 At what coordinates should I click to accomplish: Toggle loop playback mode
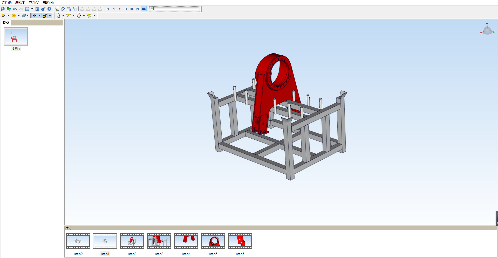[144, 9]
